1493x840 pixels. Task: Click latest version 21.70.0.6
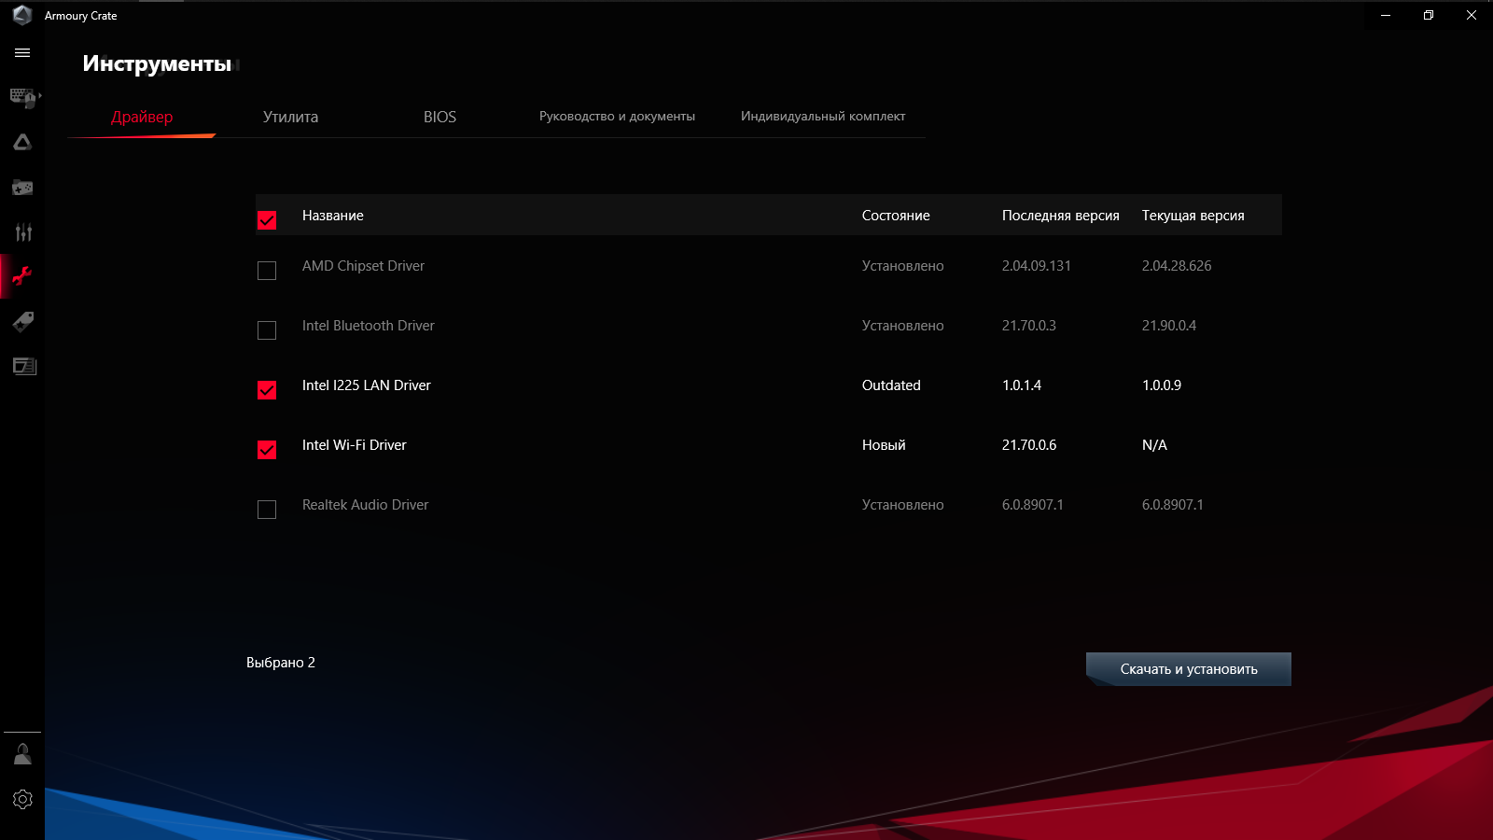1029,445
